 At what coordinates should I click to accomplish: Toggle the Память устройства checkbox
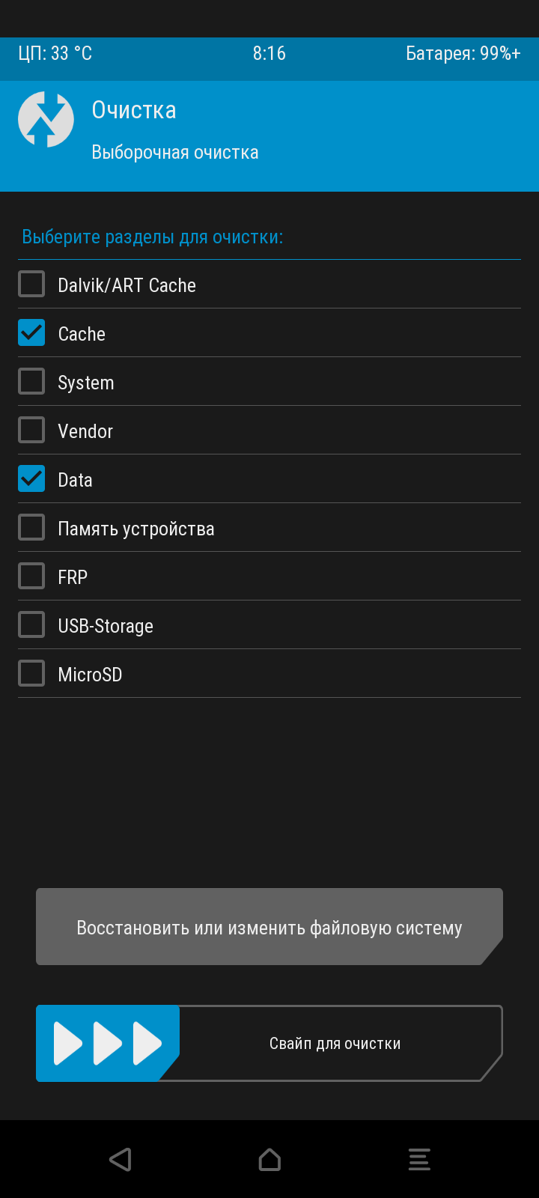tap(31, 528)
